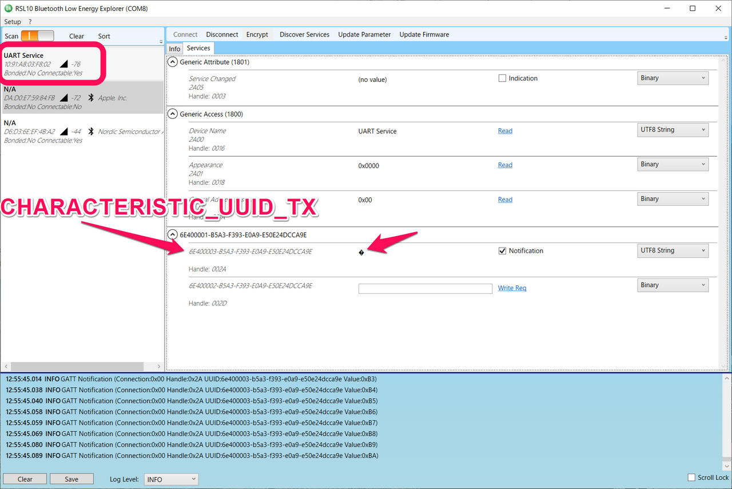Open the Setup menu
Viewport: 732px width, 489px height.
point(13,22)
